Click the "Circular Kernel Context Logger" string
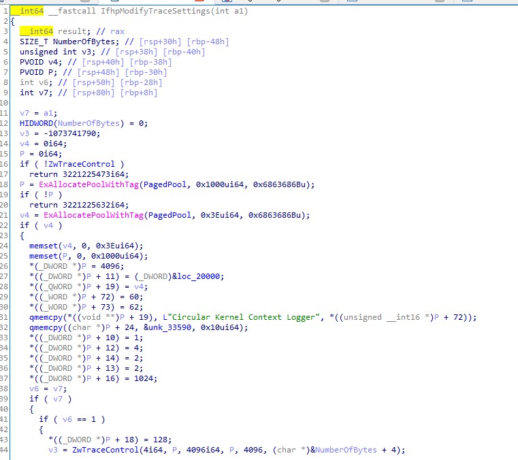518x460 pixels. 243,317
